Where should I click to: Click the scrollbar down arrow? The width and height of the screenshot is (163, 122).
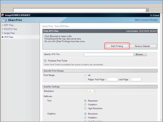[x=161, y=120]
